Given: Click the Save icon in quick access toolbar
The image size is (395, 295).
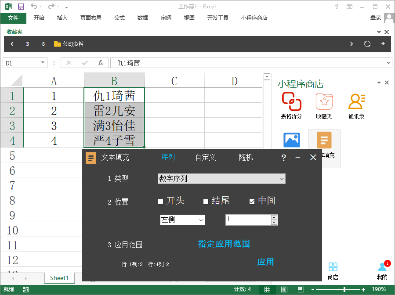Looking at the screenshot, I should pyautogui.click(x=21, y=7).
